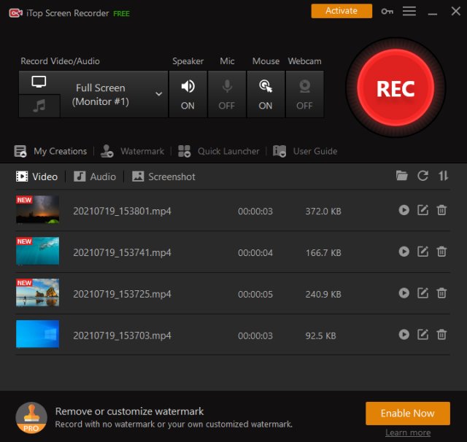The width and height of the screenshot is (467, 442).
Task: Open the license key icon
Action: point(387,12)
